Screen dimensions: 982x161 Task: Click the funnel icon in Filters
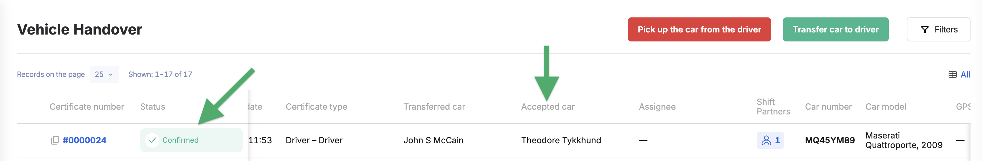(x=925, y=29)
